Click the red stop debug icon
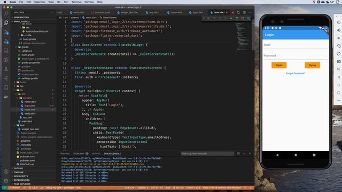The width and height of the screenshot is (342, 192). [243, 19]
